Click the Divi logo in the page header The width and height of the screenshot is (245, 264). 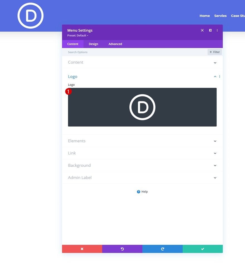point(31,16)
